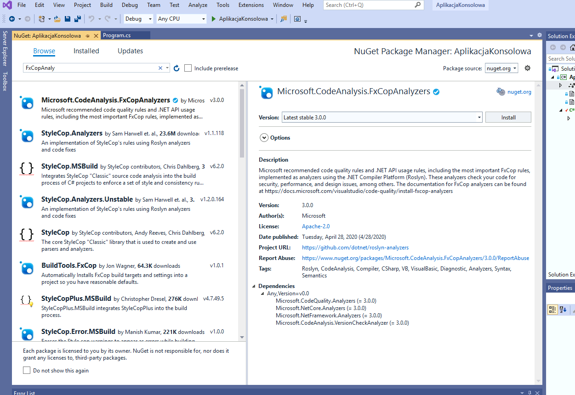
Task: Switch to the Installed tab
Action: tap(86, 51)
